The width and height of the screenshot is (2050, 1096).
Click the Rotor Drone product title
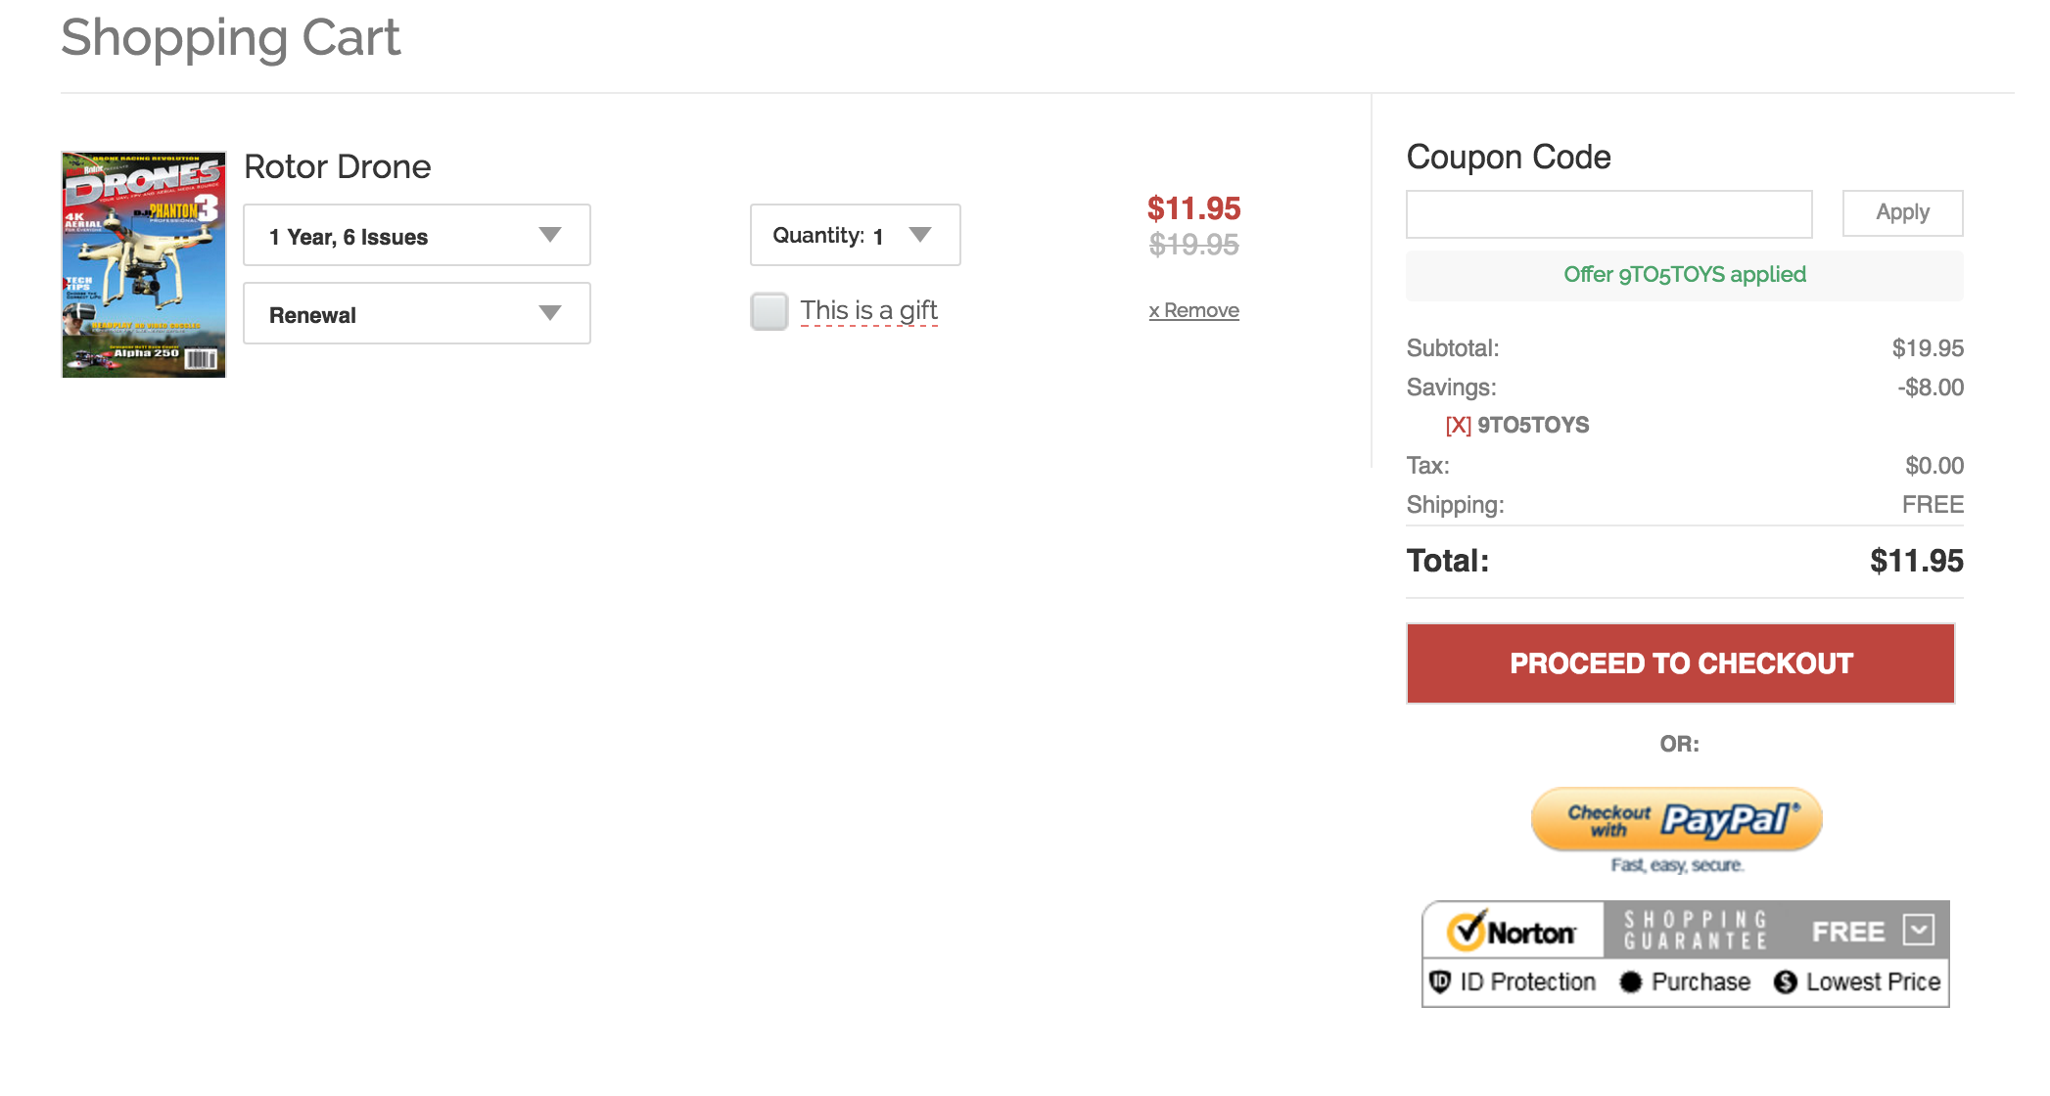point(337,167)
